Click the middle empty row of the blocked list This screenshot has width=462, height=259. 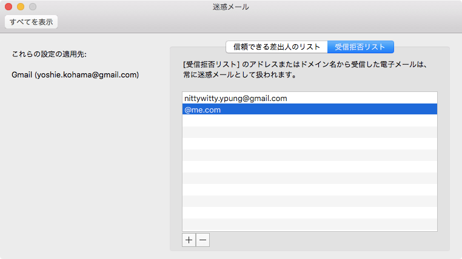309,167
